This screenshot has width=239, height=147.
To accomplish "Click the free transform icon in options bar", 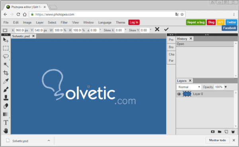I will [x=5, y=30].
